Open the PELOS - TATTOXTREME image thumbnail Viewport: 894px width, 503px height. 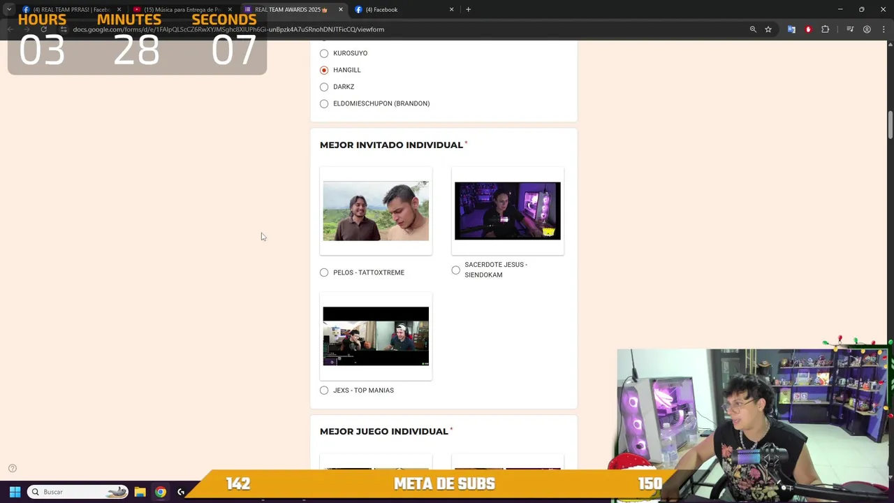coord(376,211)
